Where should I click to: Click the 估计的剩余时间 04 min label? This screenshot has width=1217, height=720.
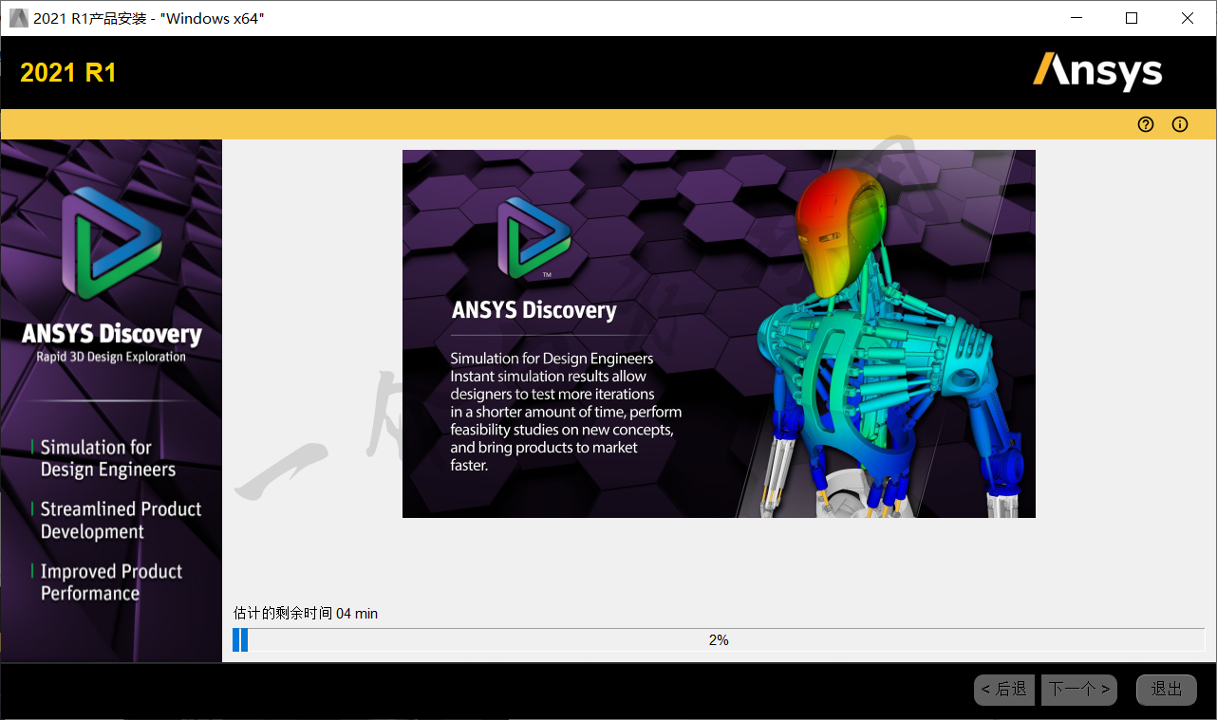[306, 614]
